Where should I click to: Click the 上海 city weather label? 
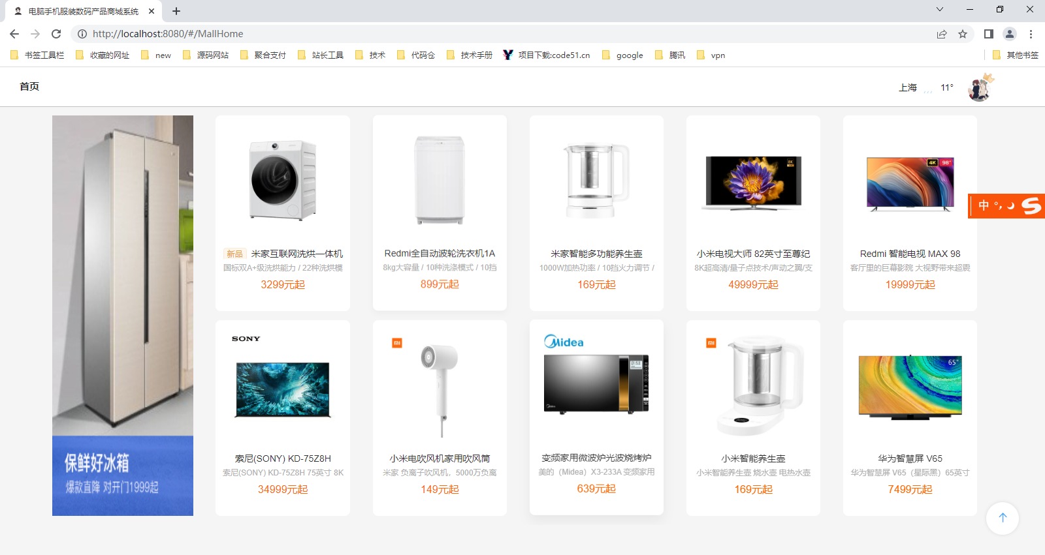pos(908,87)
